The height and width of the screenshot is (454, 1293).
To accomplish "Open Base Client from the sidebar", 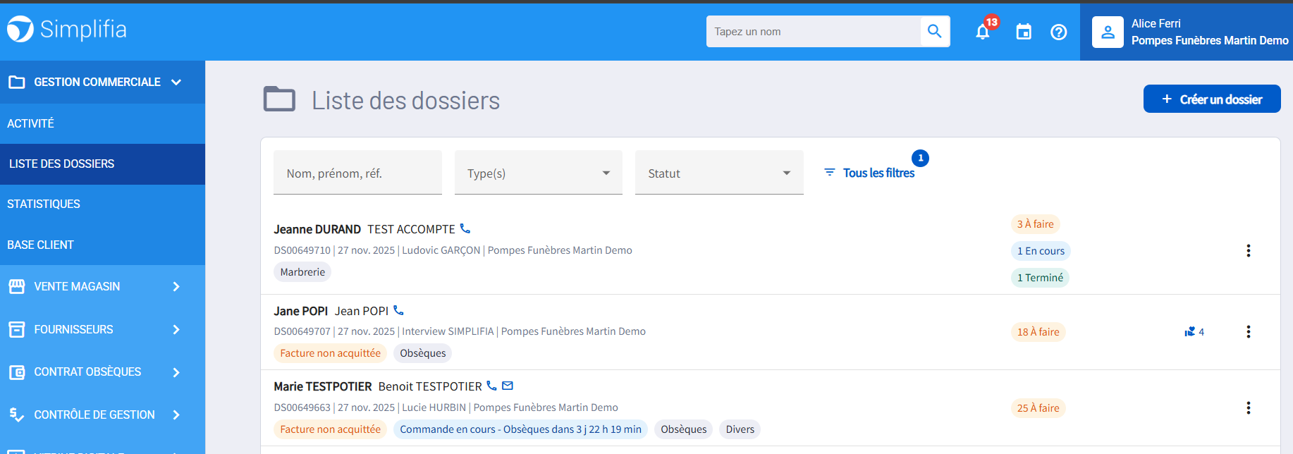I will [x=41, y=245].
